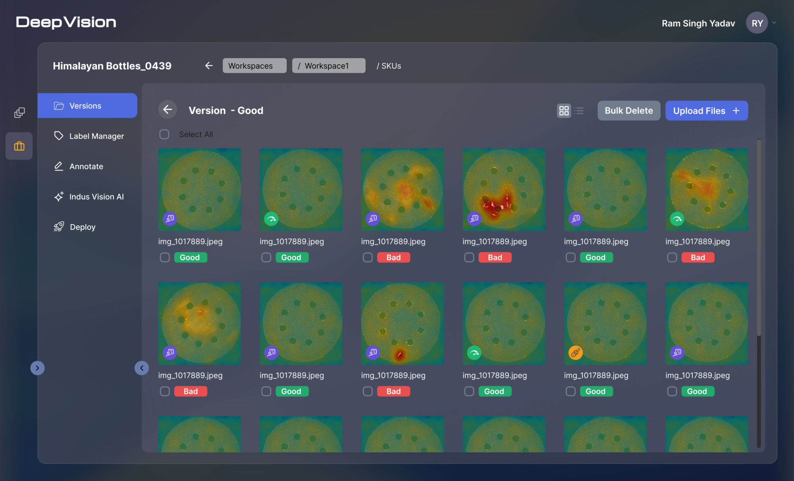
Task: Tick checkbox beside last second-row Good label
Action: click(672, 392)
